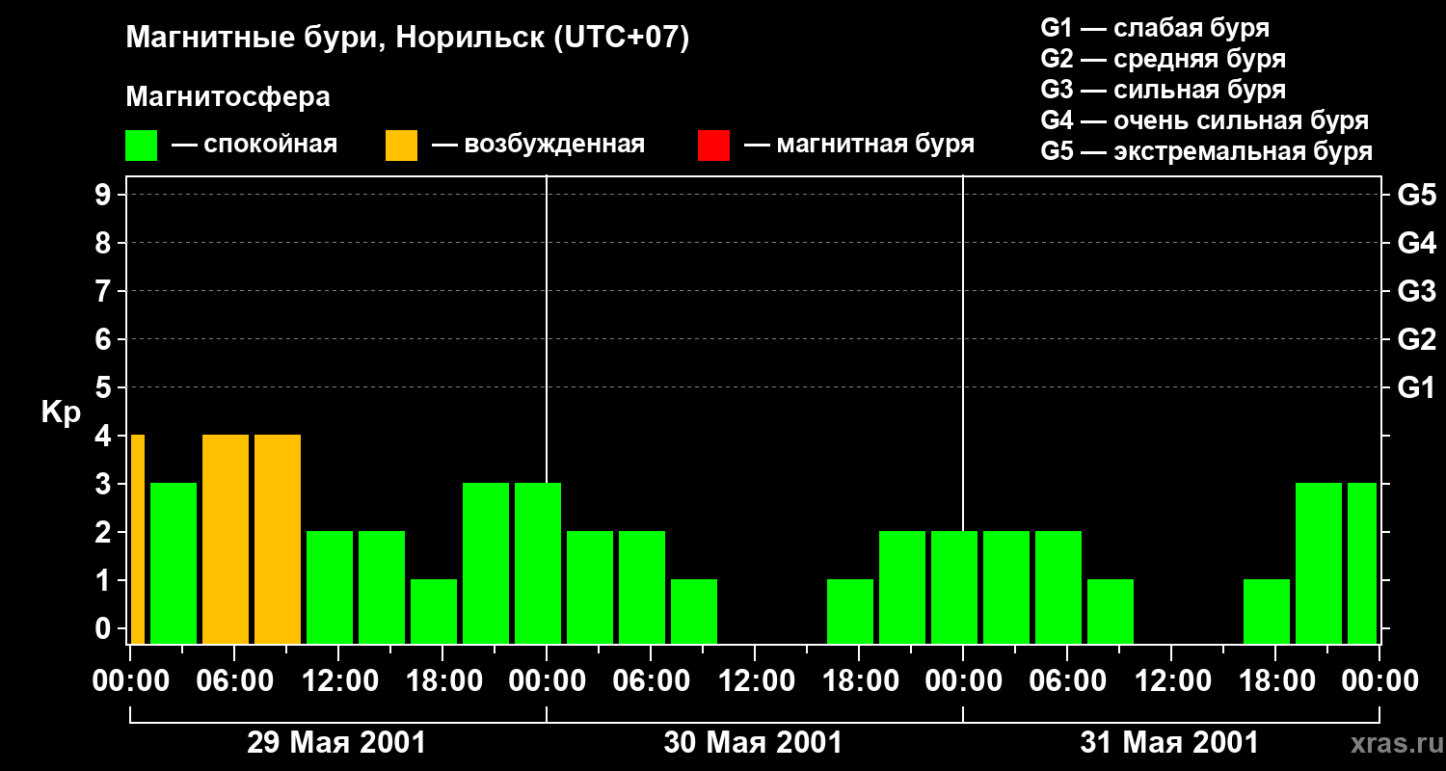Click the Kp 1 bar near 18:00 on 30 Мая
Screen dimensions: 1446x771
[x=850, y=611]
